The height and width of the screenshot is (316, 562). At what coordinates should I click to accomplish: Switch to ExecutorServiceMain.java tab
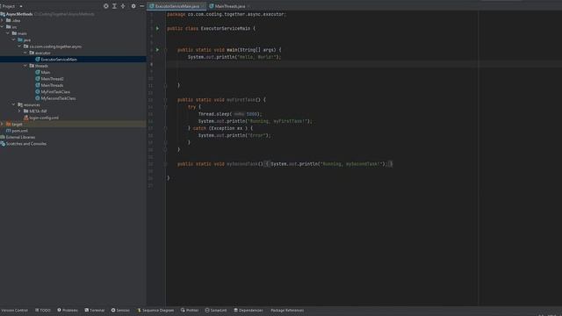pyautogui.click(x=177, y=6)
